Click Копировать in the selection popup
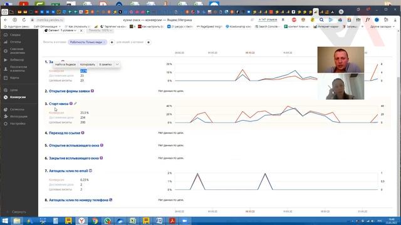The image size is (401, 225). 88,64
